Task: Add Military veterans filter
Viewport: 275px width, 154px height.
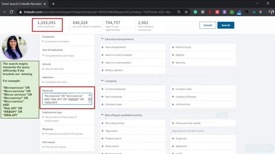Action: click(133, 70)
